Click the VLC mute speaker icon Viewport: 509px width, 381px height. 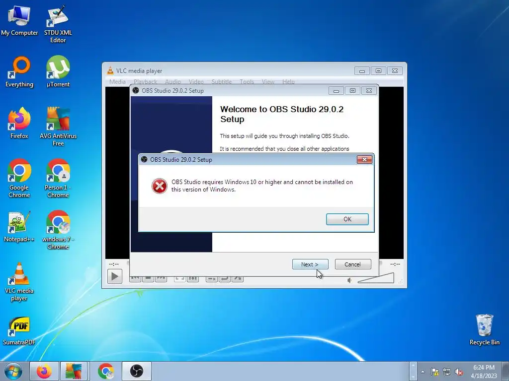[x=349, y=280]
